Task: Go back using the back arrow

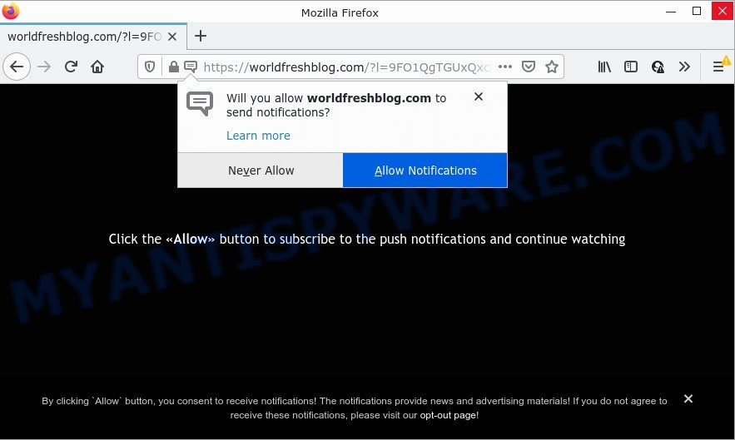Action: click(x=17, y=67)
